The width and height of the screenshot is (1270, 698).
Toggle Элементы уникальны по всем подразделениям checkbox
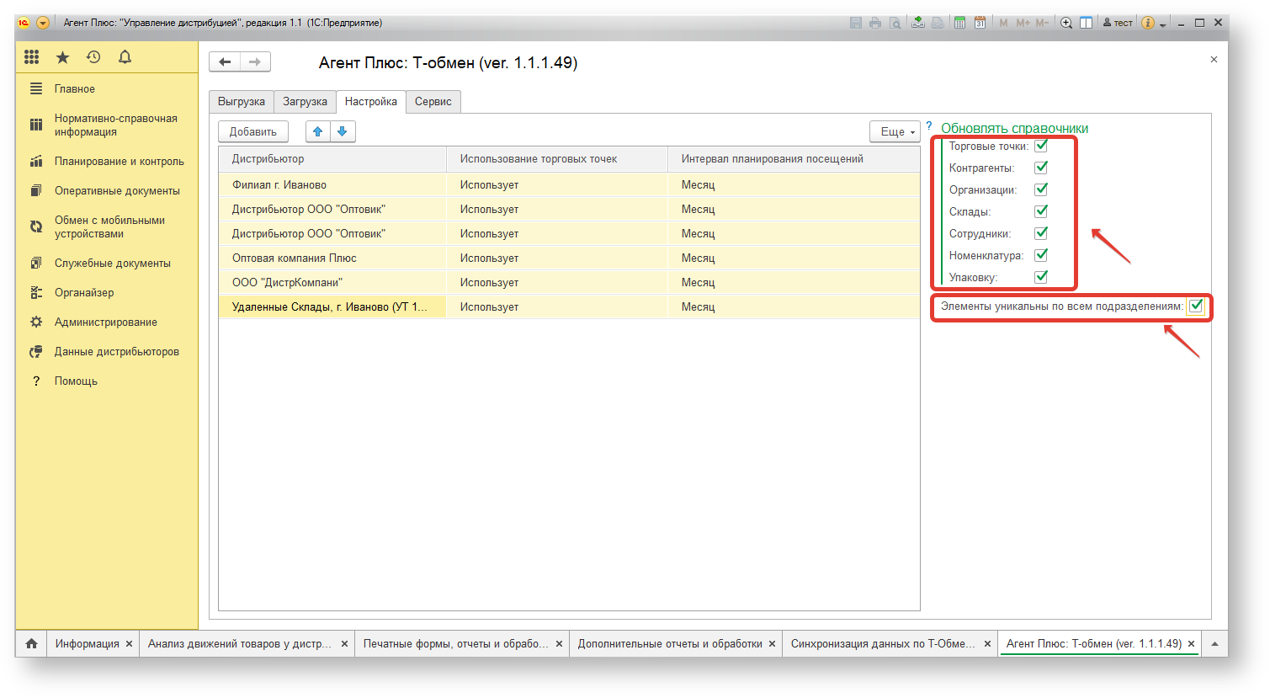(x=1196, y=306)
